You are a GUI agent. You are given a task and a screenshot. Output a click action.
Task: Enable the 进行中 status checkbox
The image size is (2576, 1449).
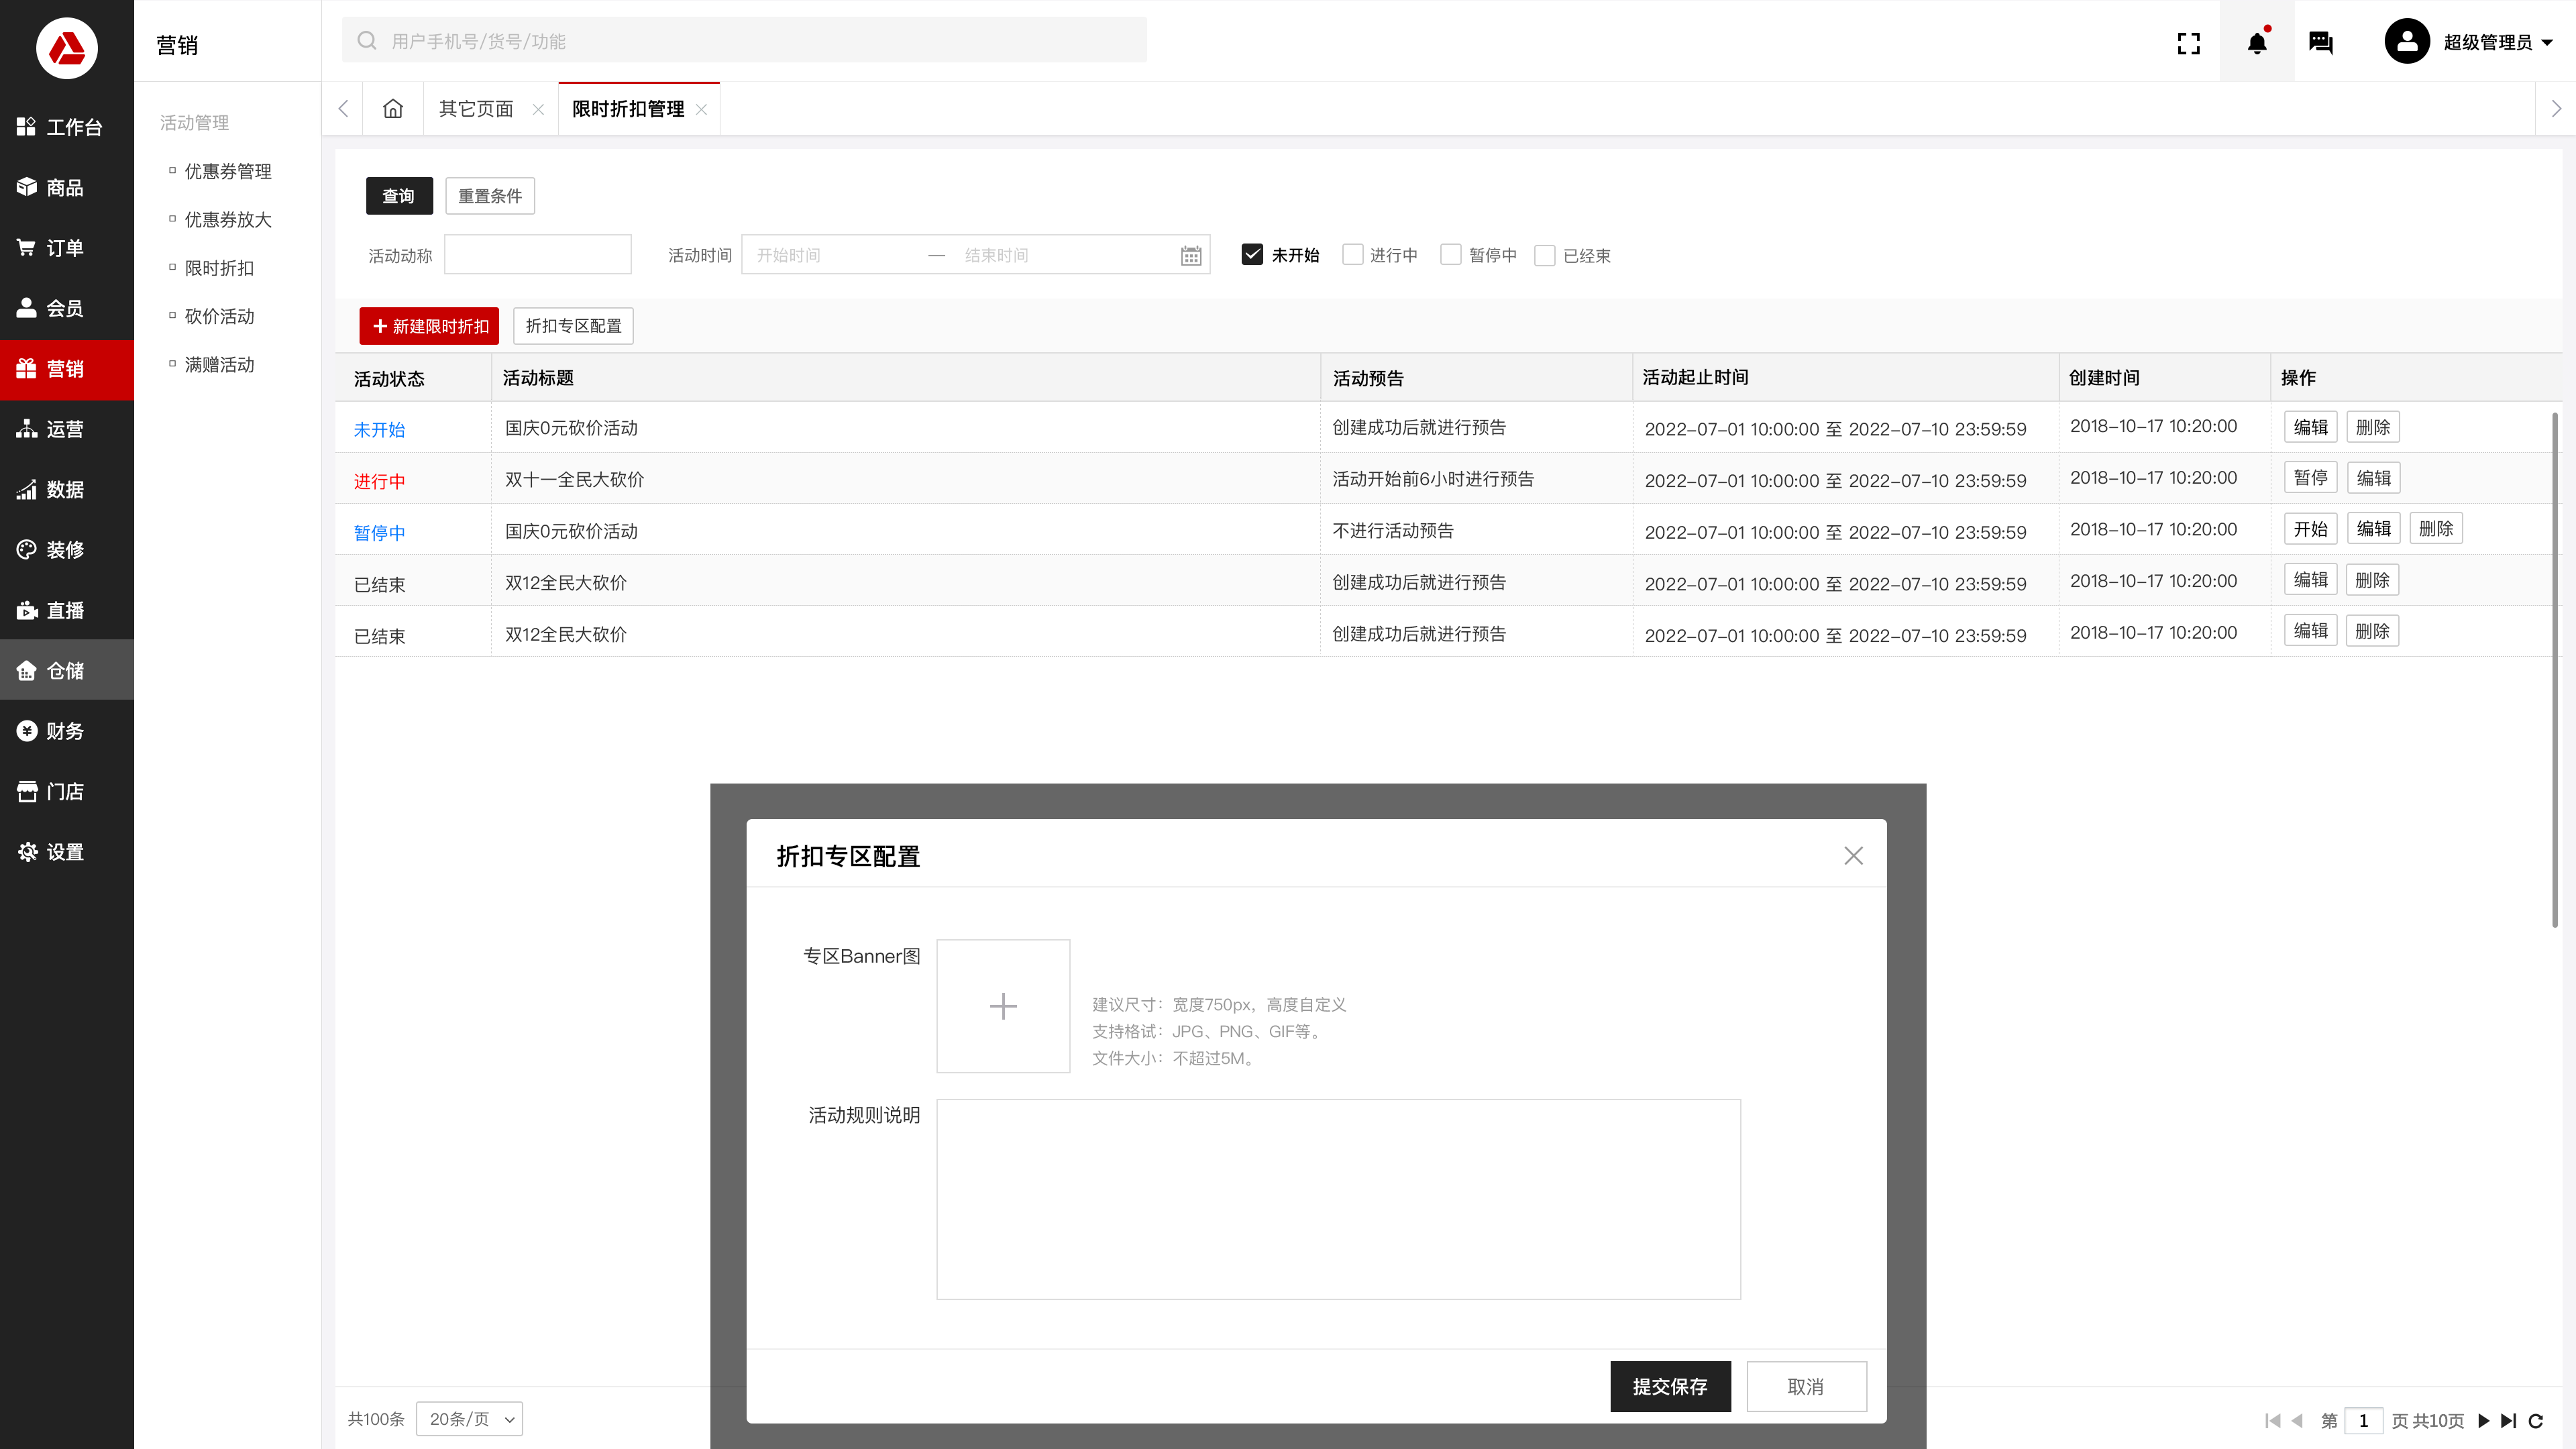[x=1352, y=254]
